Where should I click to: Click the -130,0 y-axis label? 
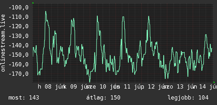coord(18,36)
